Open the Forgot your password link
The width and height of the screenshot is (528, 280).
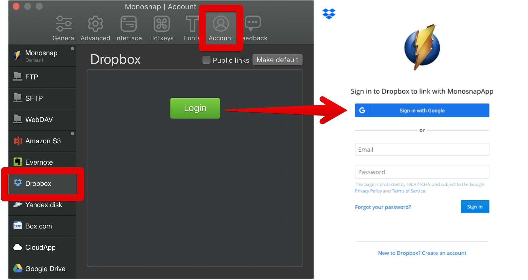pyautogui.click(x=383, y=207)
